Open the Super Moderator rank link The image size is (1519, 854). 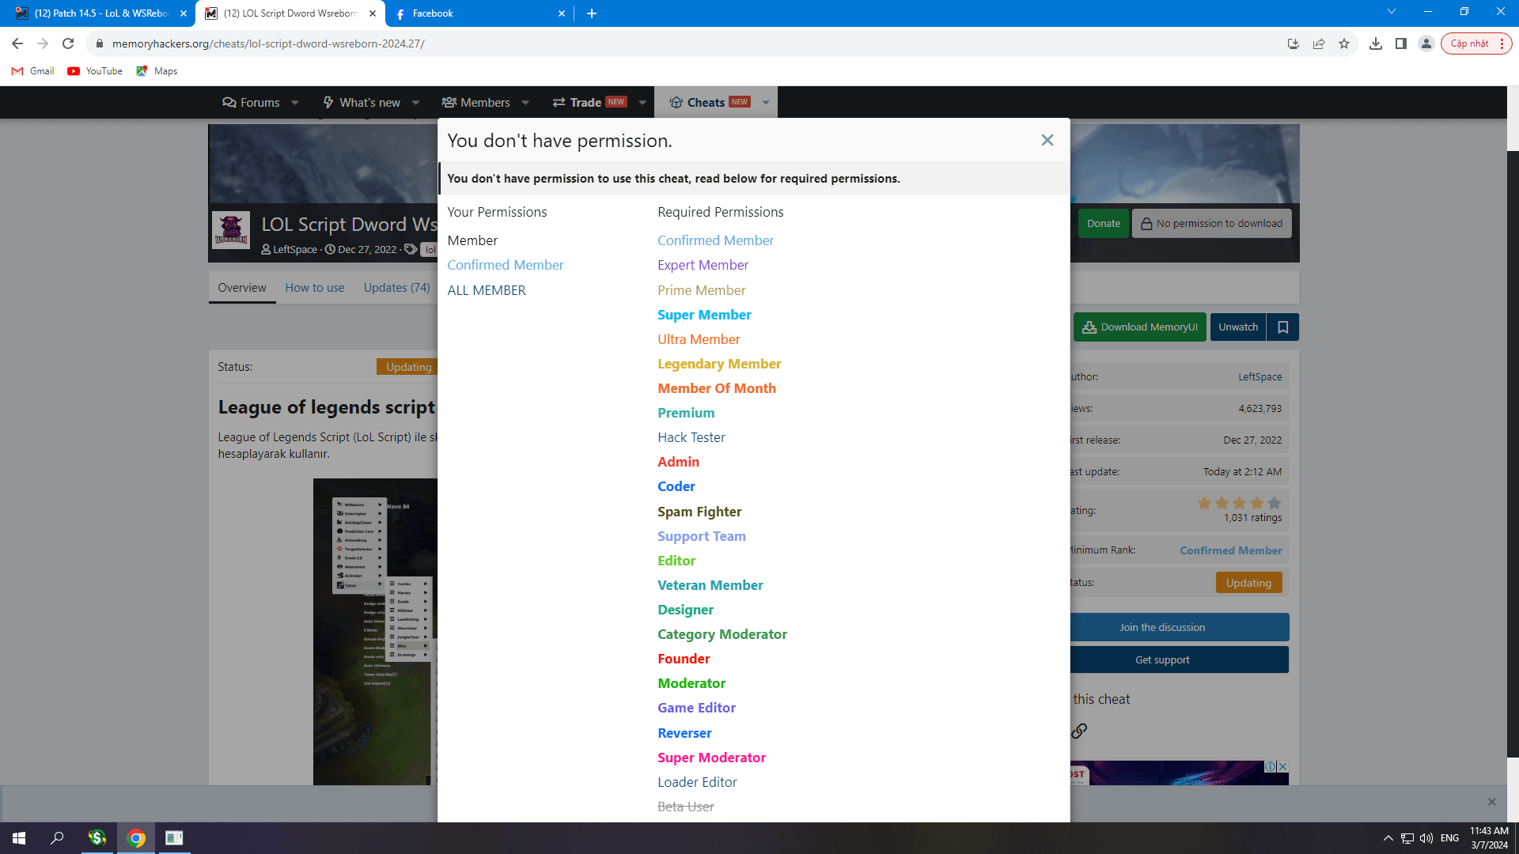(711, 758)
